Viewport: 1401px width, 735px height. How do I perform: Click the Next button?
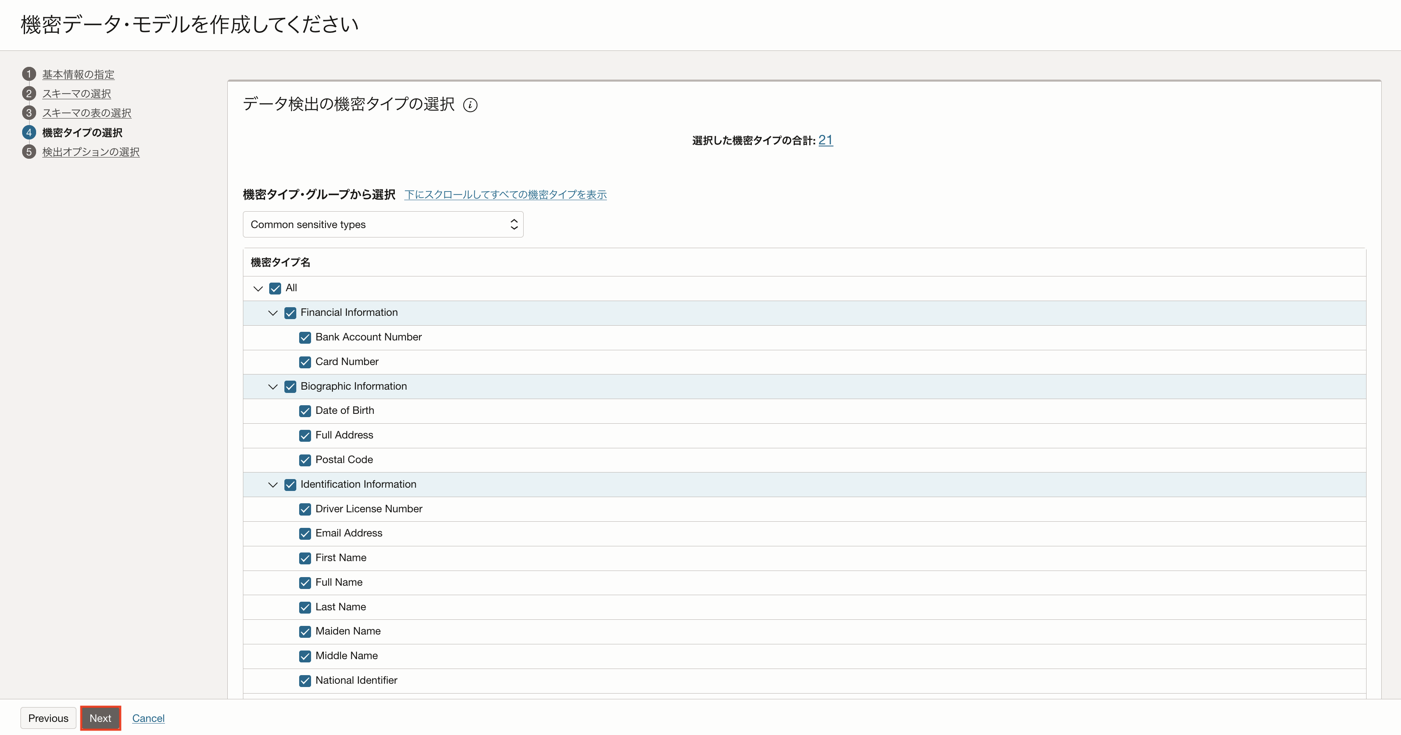click(x=101, y=718)
